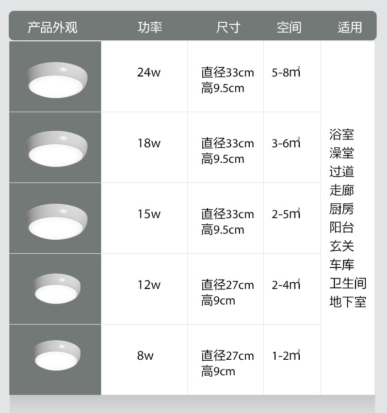This screenshot has width=387, height=413.
Task: Click the 5-8m² space value
Action: click(x=286, y=72)
